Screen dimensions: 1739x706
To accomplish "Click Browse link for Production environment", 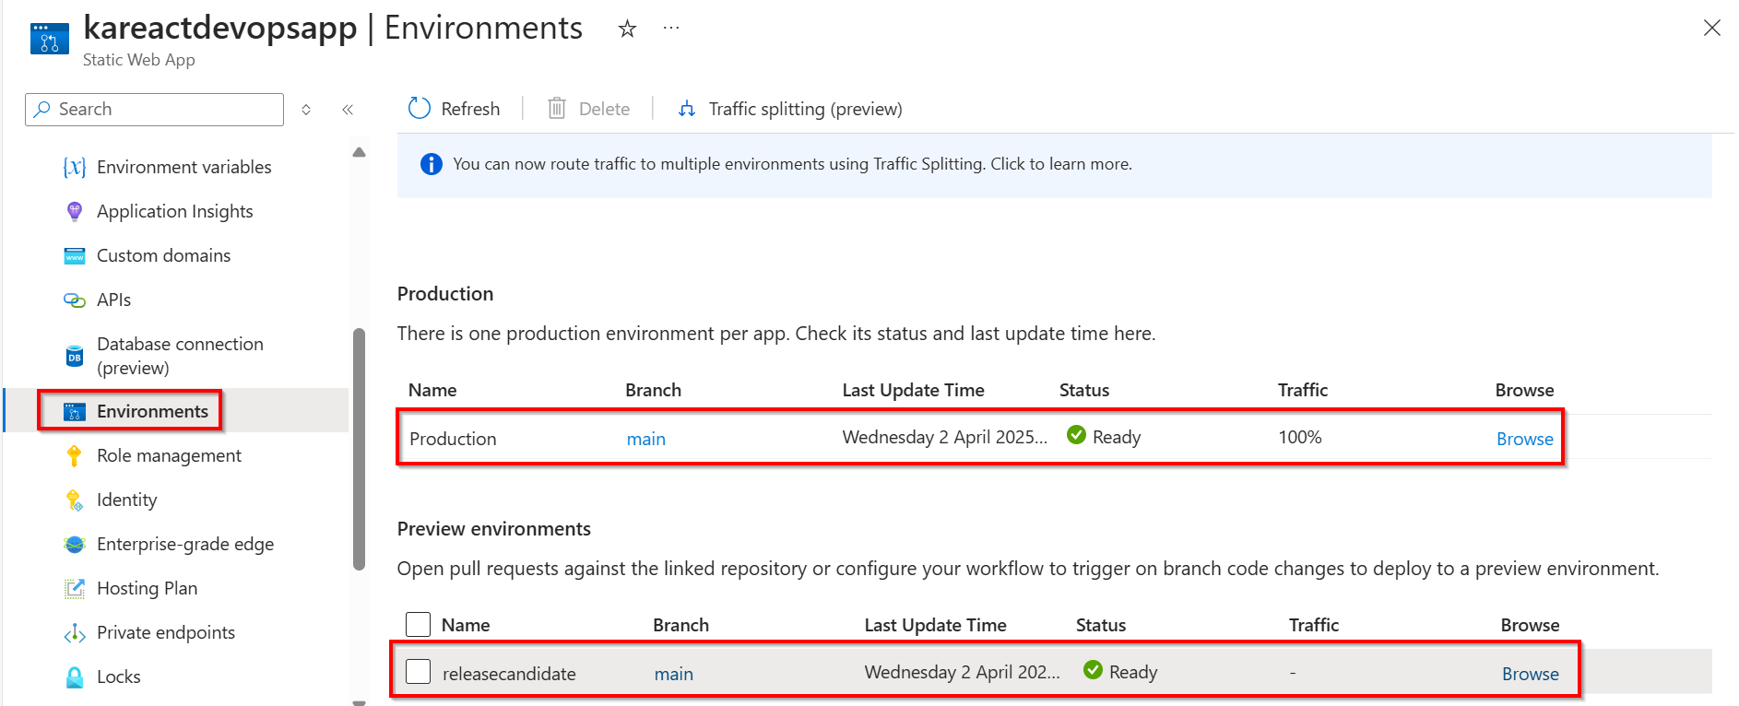I will 1525,439.
